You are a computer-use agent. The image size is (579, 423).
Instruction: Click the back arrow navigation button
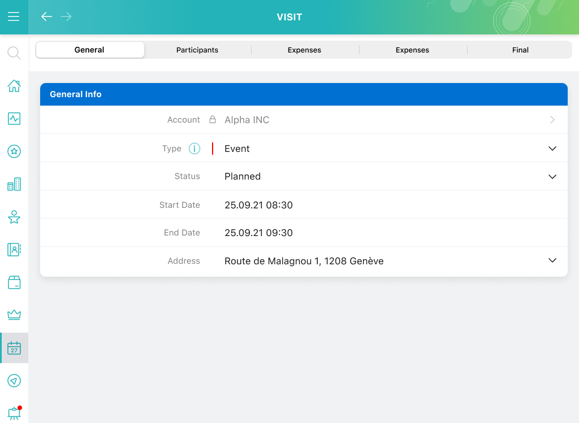pyautogui.click(x=46, y=16)
